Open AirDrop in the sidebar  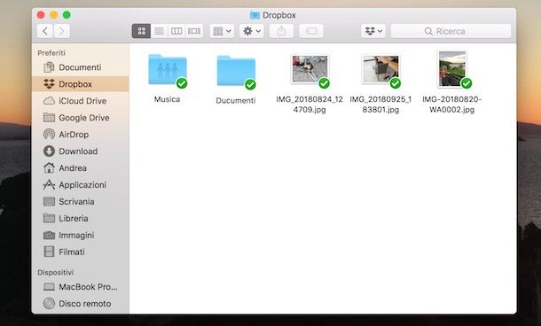click(x=80, y=135)
